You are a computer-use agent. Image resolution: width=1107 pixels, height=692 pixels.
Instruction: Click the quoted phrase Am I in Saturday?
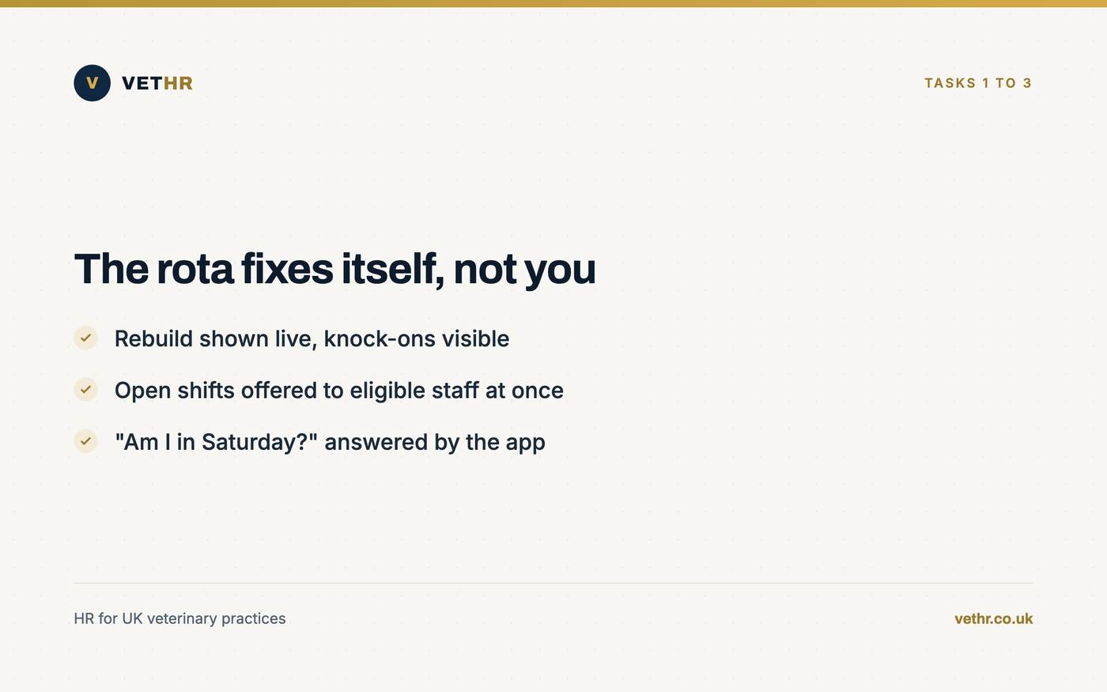(x=216, y=442)
